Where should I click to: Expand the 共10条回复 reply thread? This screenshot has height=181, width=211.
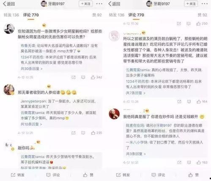coord(31,124)
